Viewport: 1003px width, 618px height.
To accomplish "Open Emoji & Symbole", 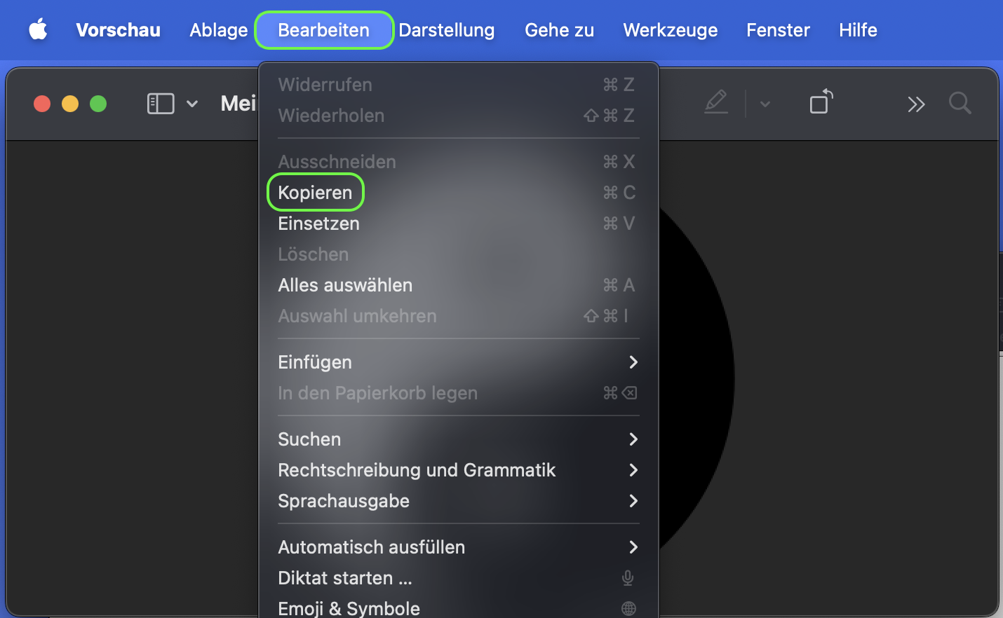I will pos(349,607).
